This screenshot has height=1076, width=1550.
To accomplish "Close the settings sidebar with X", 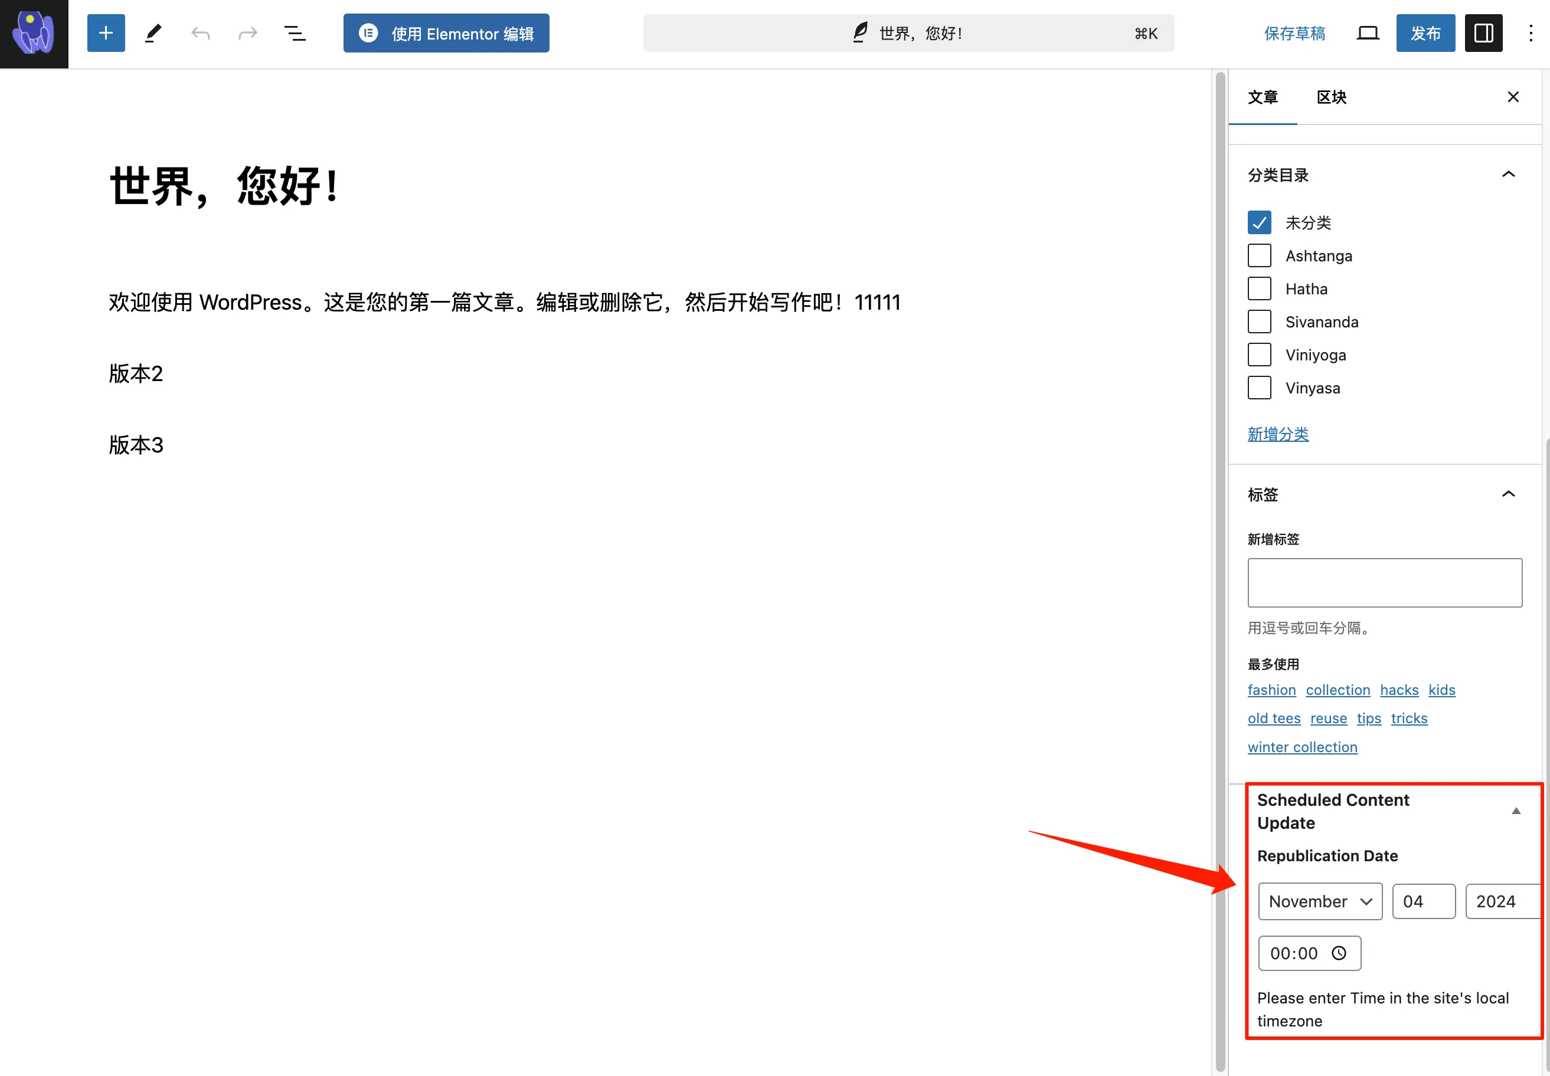I will (1513, 97).
